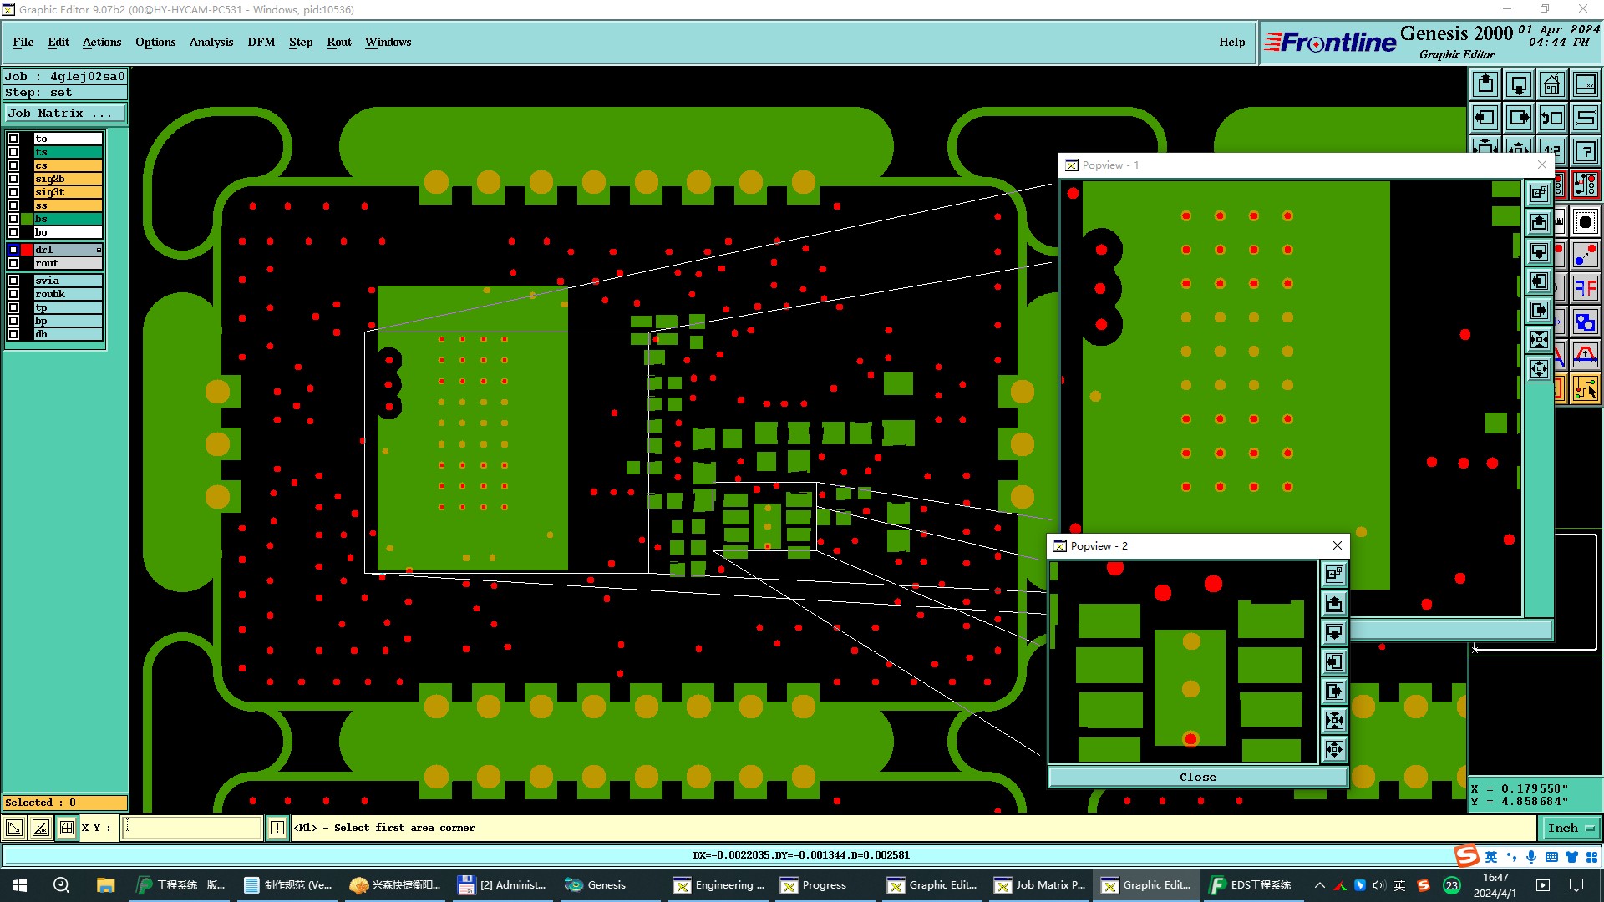This screenshot has width=1604, height=902.
Task: Click the Home view icon
Action: pos(1552,84)
